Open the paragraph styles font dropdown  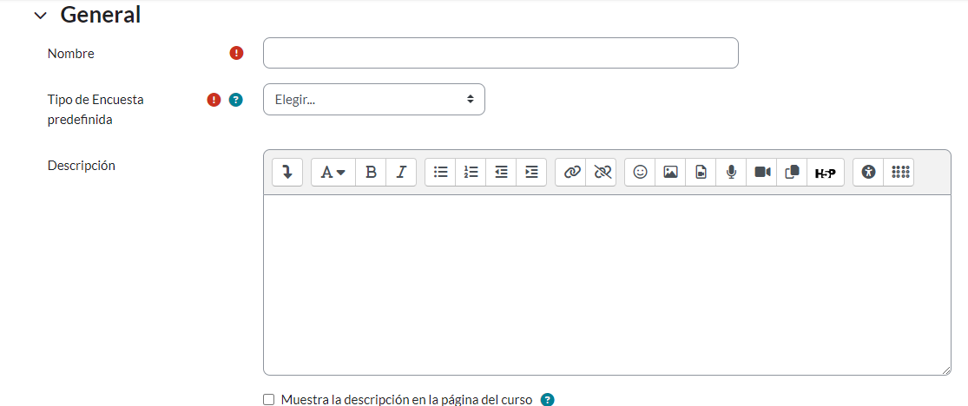[333, 172]
